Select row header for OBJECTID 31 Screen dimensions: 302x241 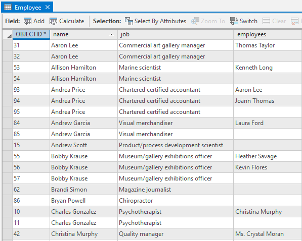8,45
